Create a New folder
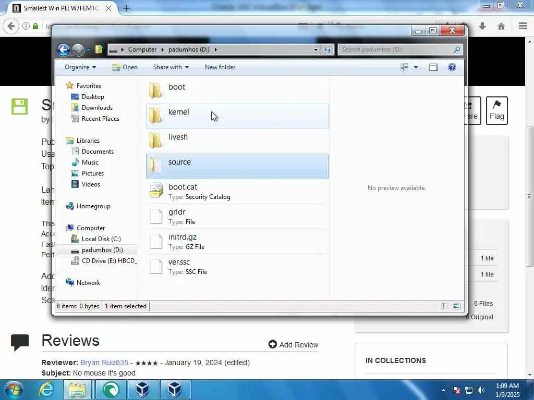The image size is (534, 400). click(x=220, y=67)
